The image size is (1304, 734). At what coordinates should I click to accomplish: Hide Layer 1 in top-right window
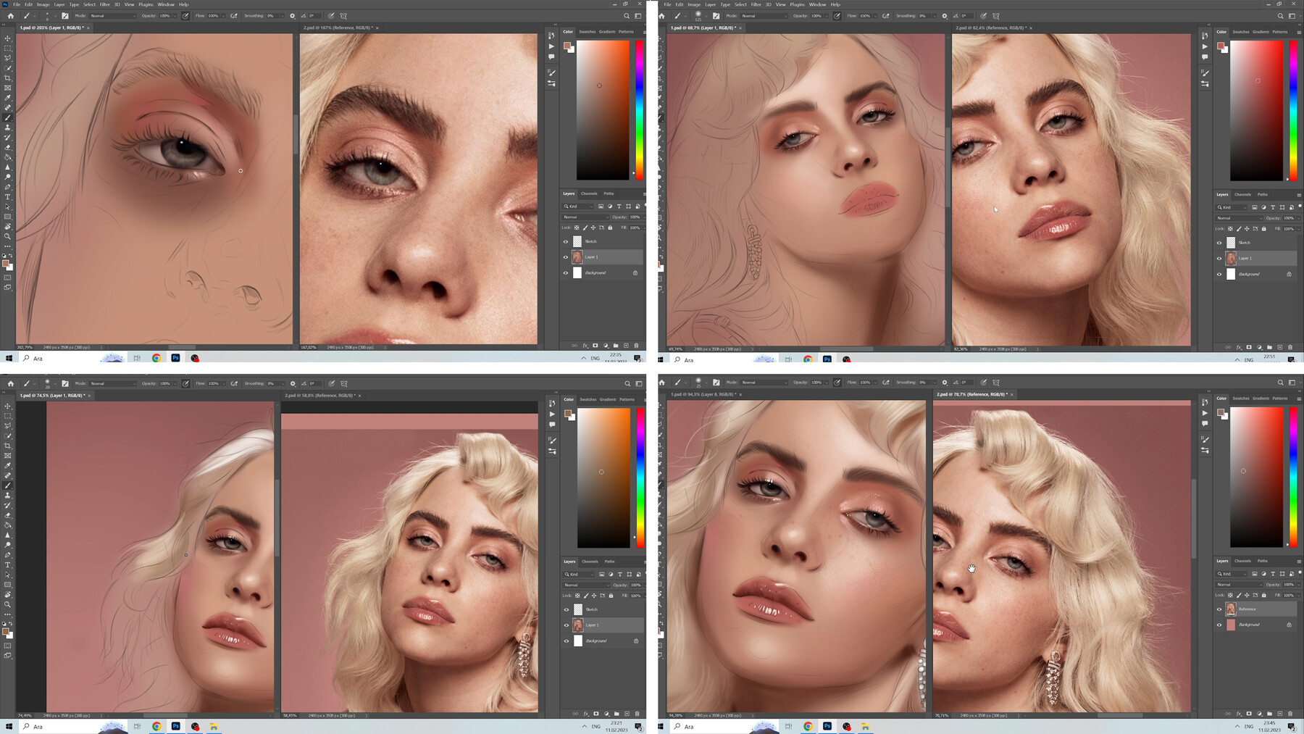tap(1219, 259)
